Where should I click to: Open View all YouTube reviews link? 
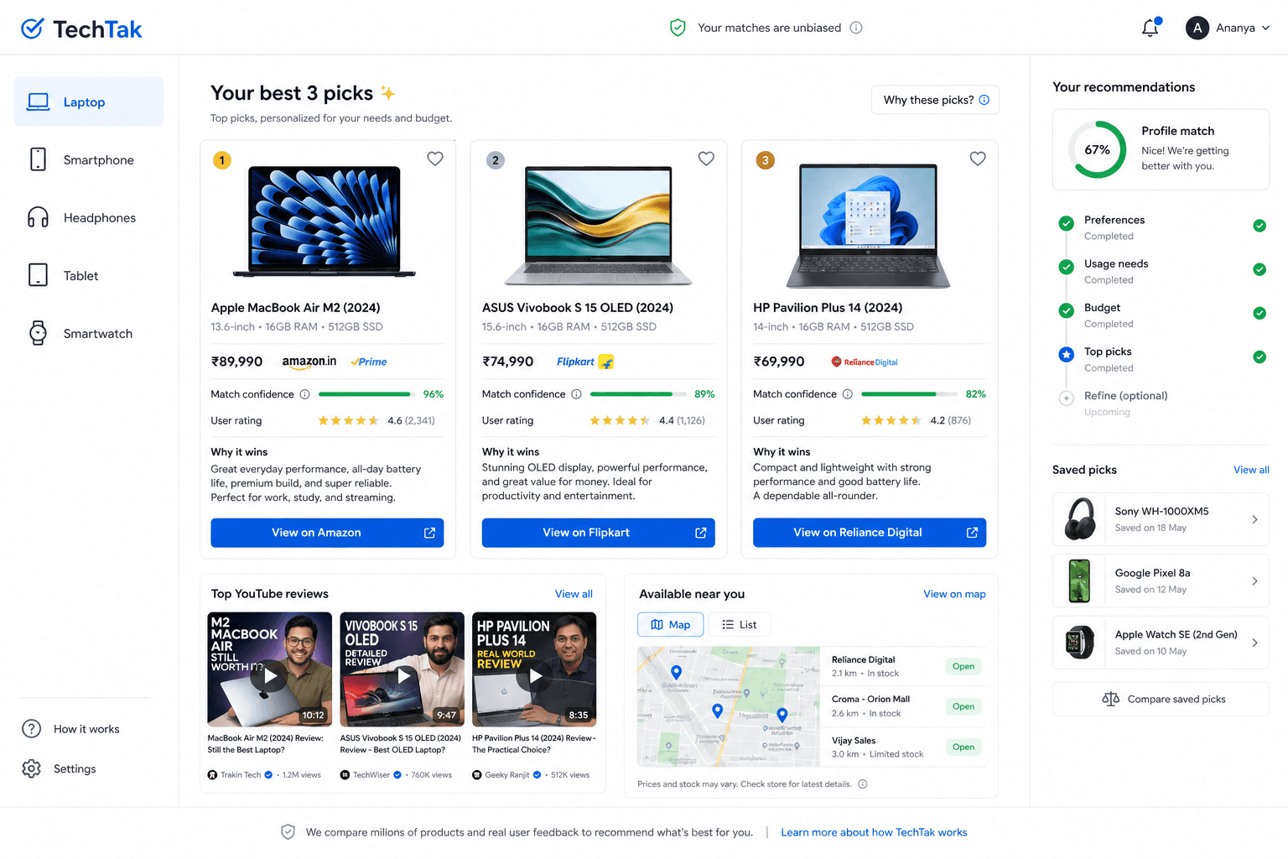click(574, 594)
